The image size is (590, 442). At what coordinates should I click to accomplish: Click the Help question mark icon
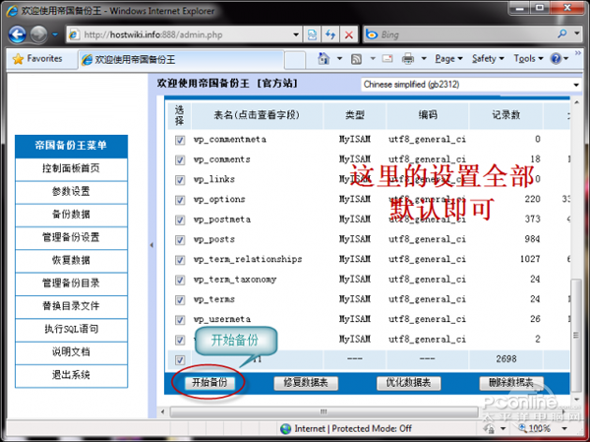(558, 59)
